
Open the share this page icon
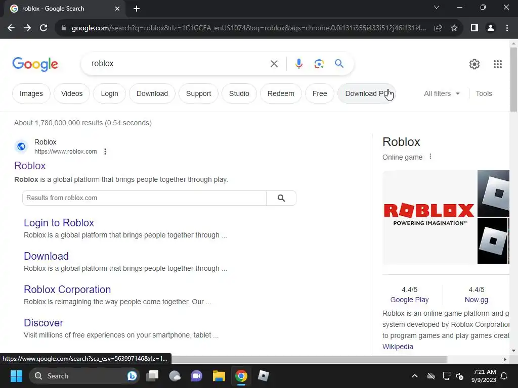click(438, 28)
